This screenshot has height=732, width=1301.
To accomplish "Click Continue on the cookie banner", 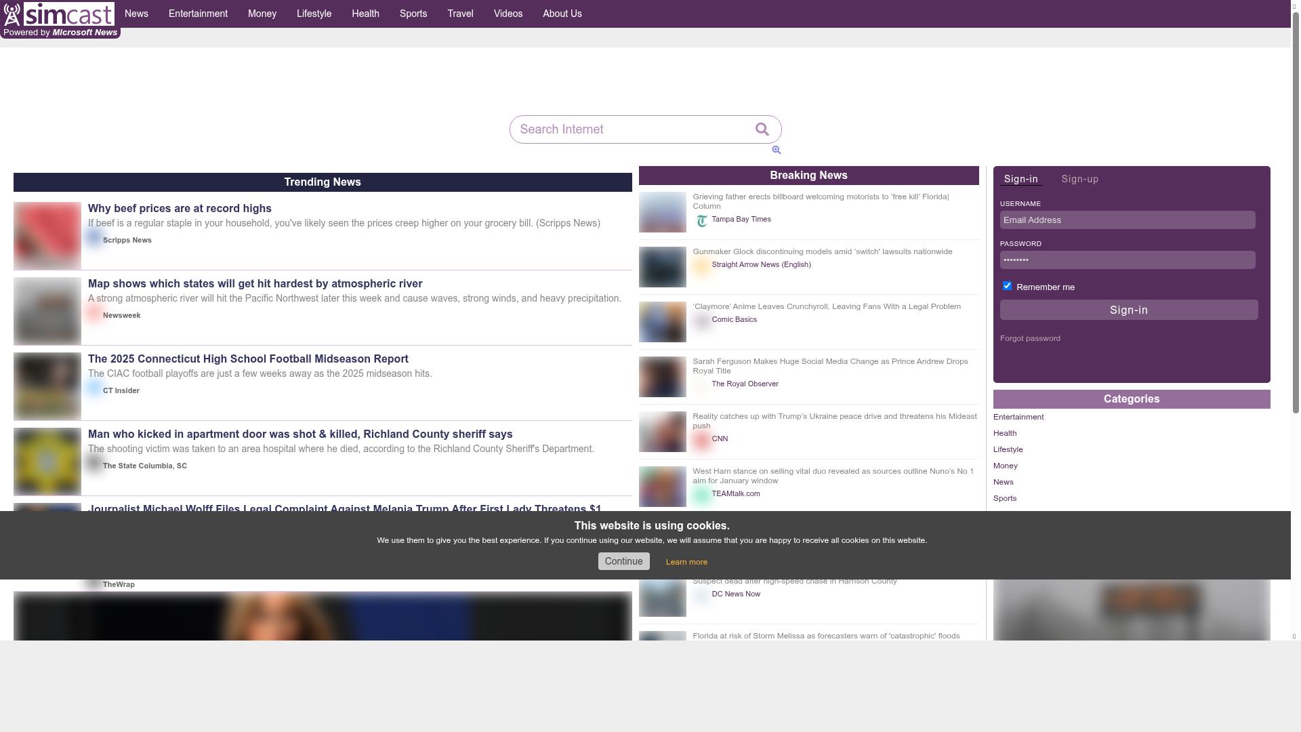I will (623, 561).
